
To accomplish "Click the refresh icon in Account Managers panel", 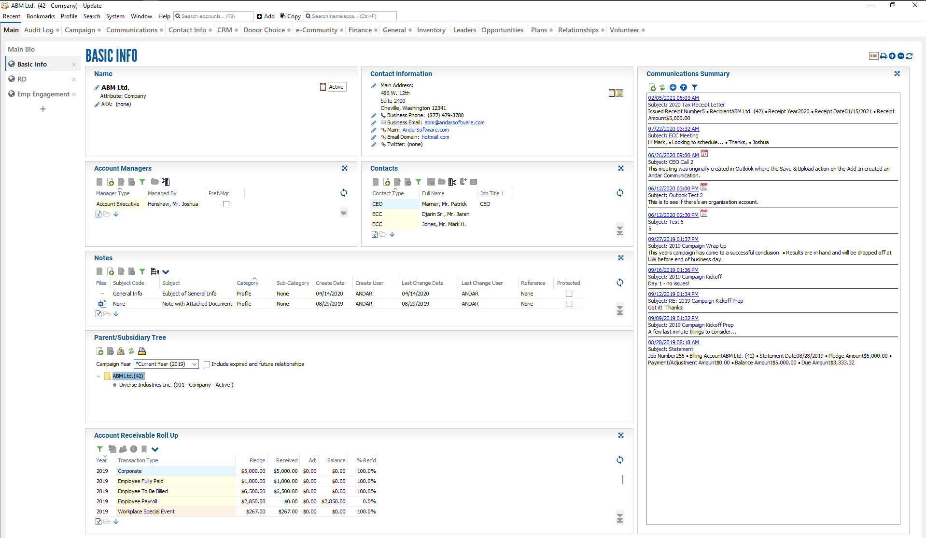I will coord(344,193).
